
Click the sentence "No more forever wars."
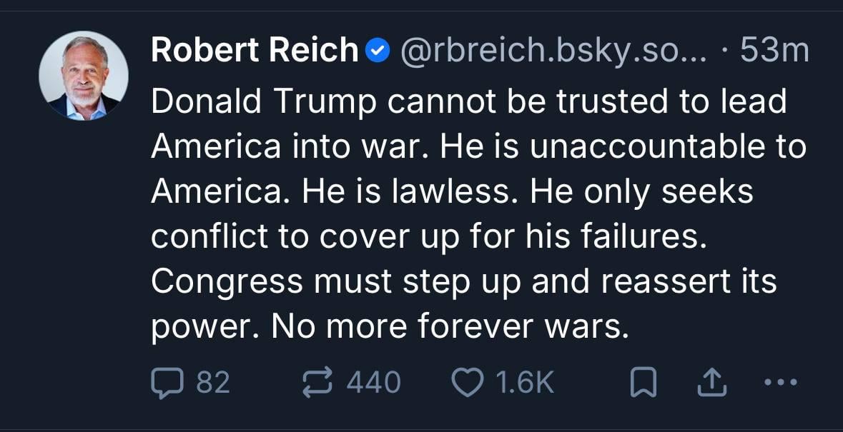tap(450, 326)
